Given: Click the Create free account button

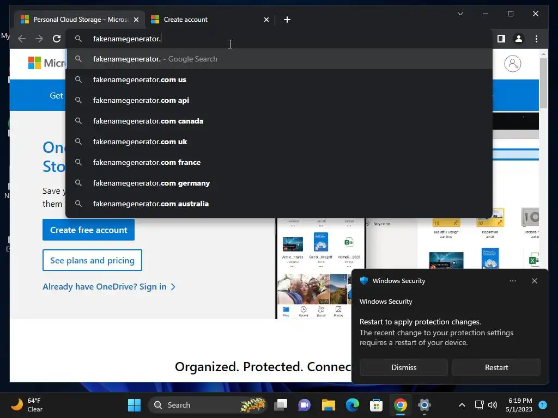Looking at the screenshot, I should (89, 230).
